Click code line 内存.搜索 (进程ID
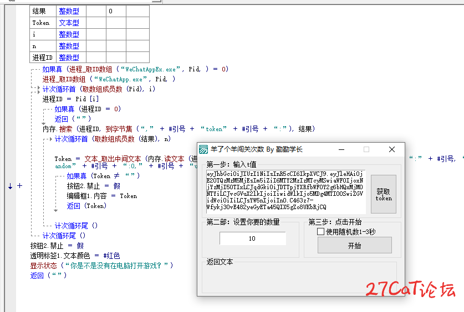 point(179,129)
